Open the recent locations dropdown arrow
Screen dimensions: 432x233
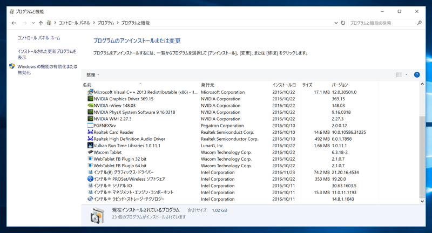[33, 23]
